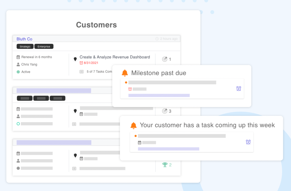Click the bell icon on the task-coming-up notification
The height and width of the screenshot is (191, 291).
pos(134,126)
